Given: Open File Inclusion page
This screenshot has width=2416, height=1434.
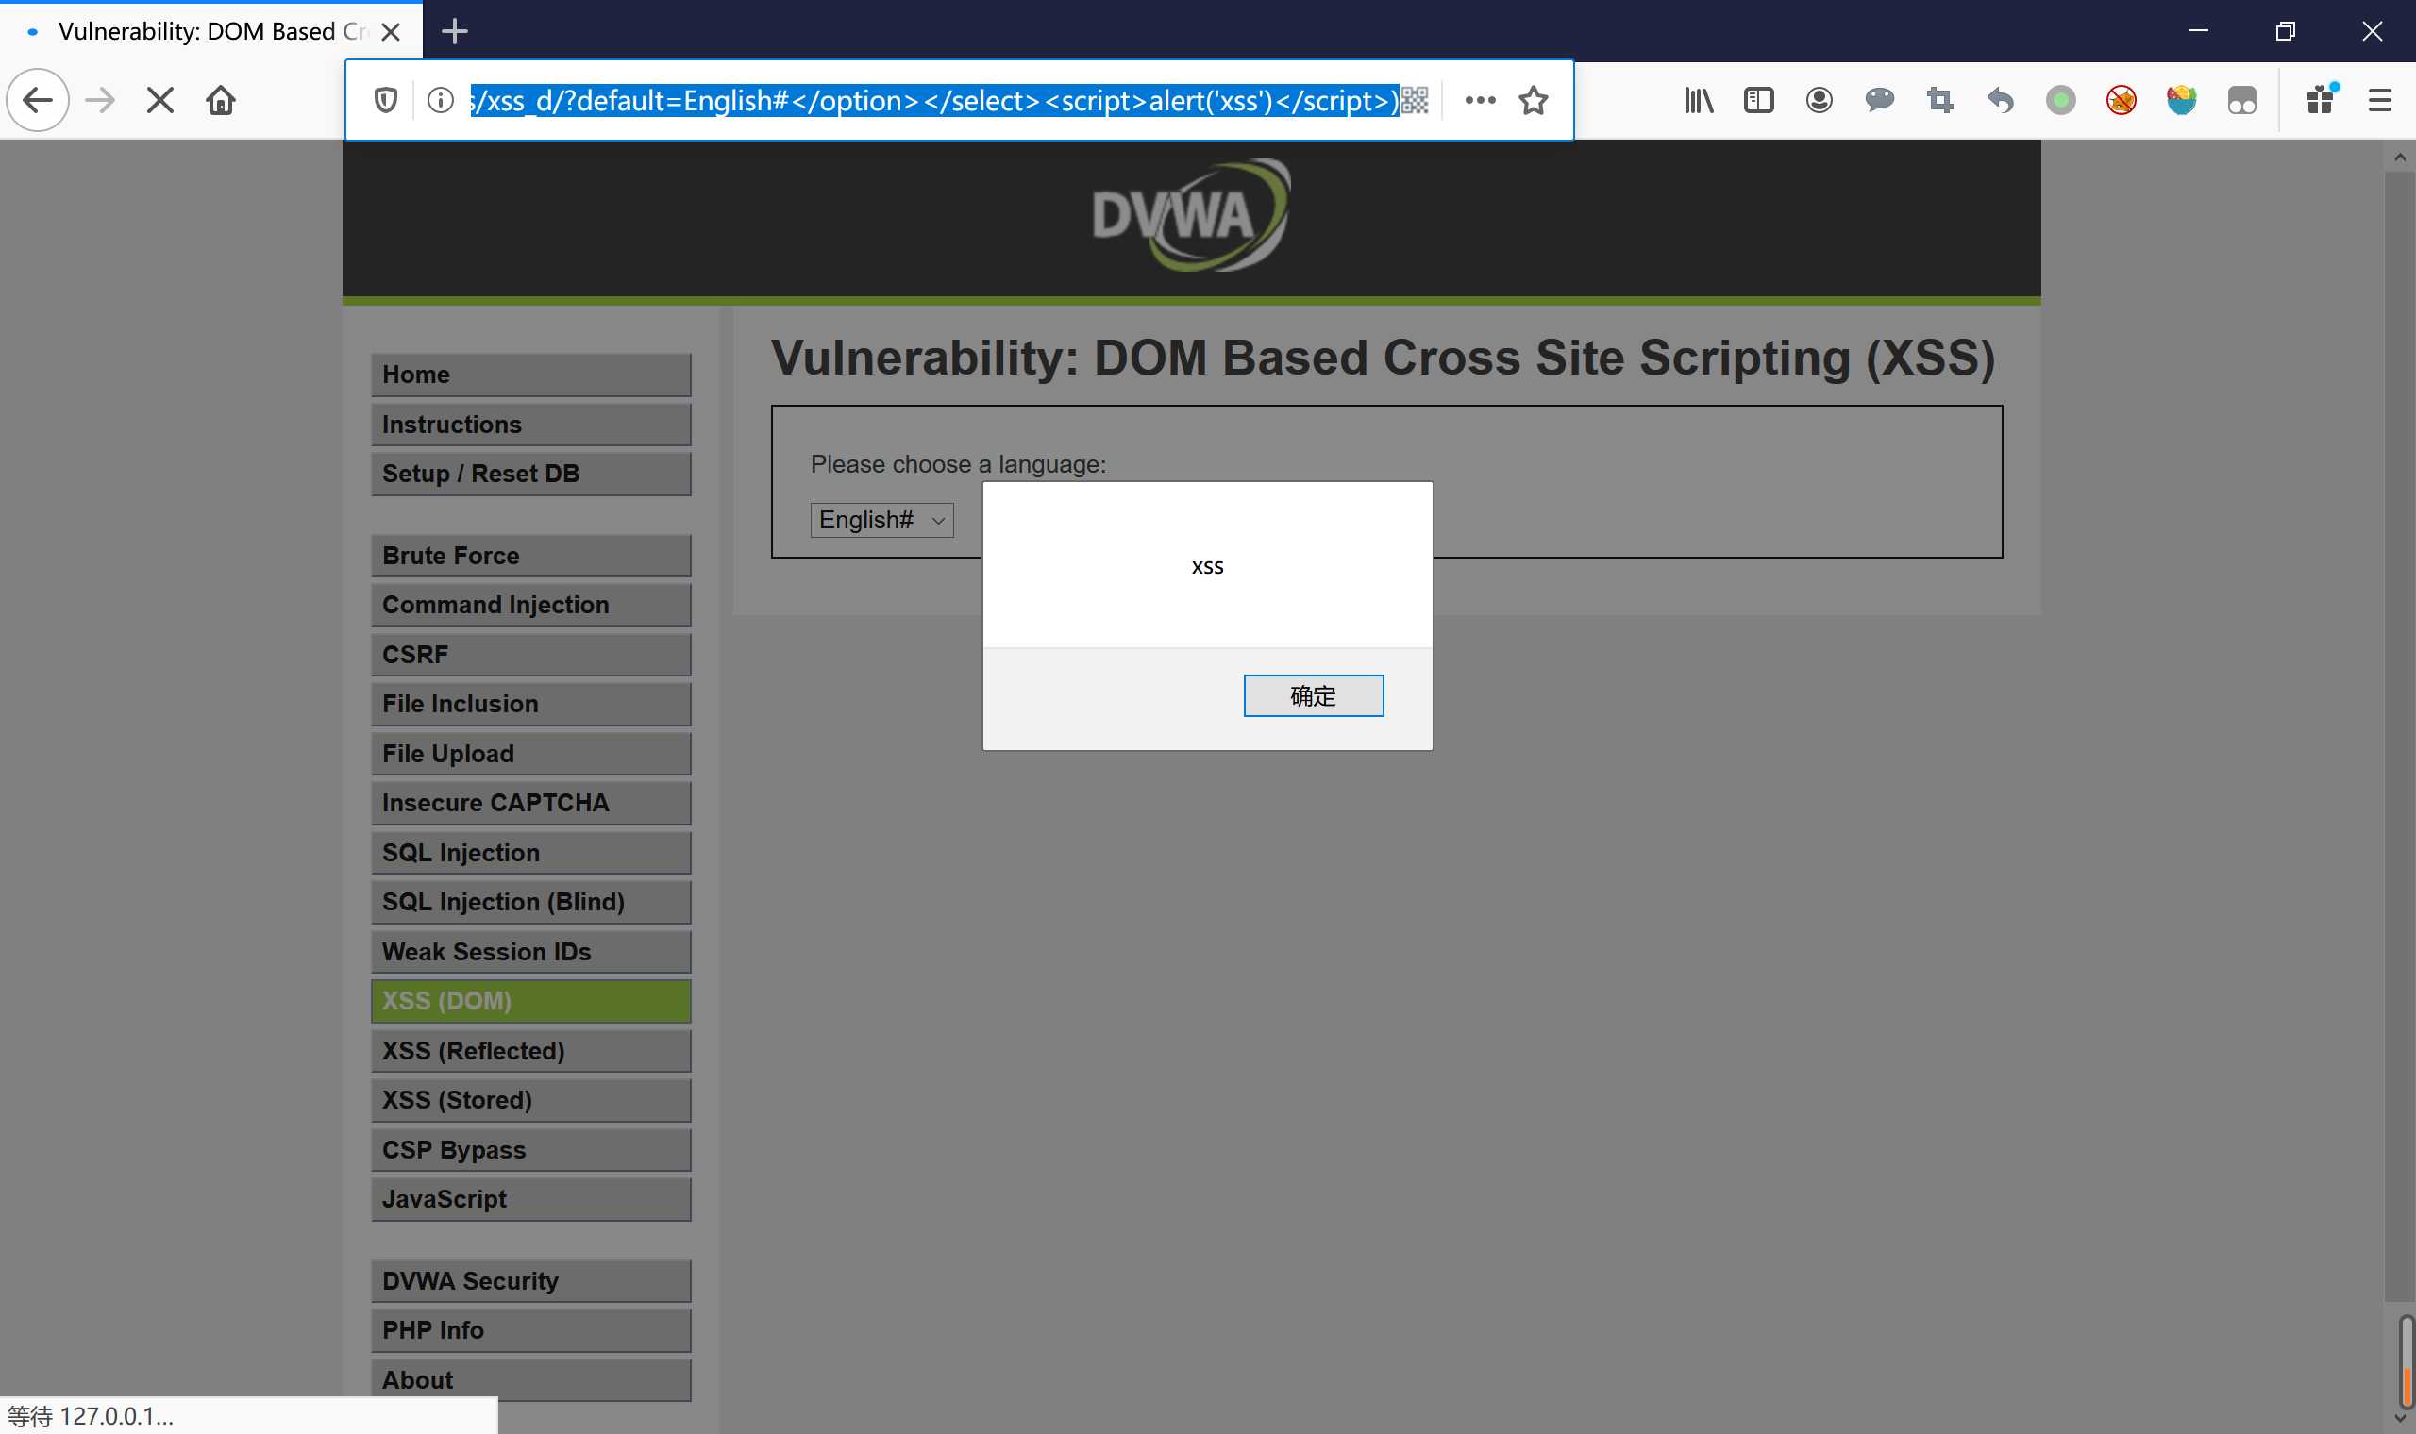Looking at the screenshot, I should click(x=530, y=705).
